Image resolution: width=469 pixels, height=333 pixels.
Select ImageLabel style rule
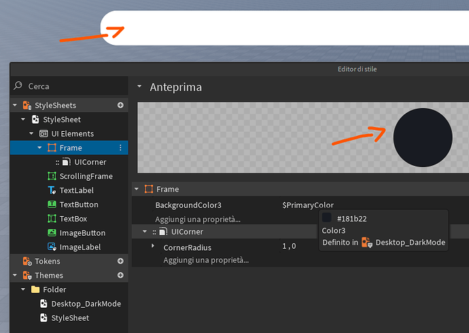coord(80,247)
